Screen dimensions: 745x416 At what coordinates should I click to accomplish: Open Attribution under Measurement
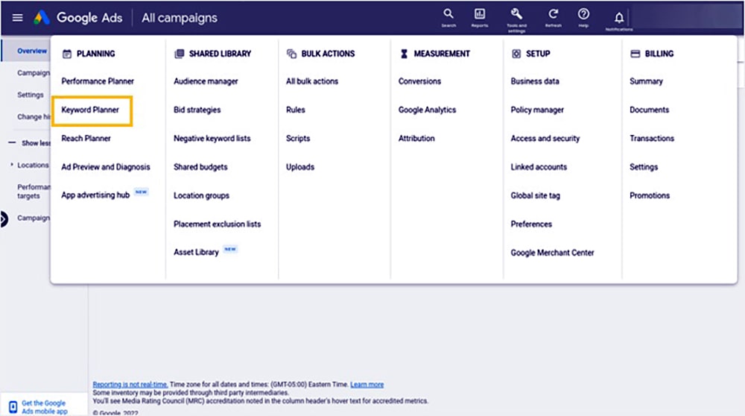(x=416, y=139)
